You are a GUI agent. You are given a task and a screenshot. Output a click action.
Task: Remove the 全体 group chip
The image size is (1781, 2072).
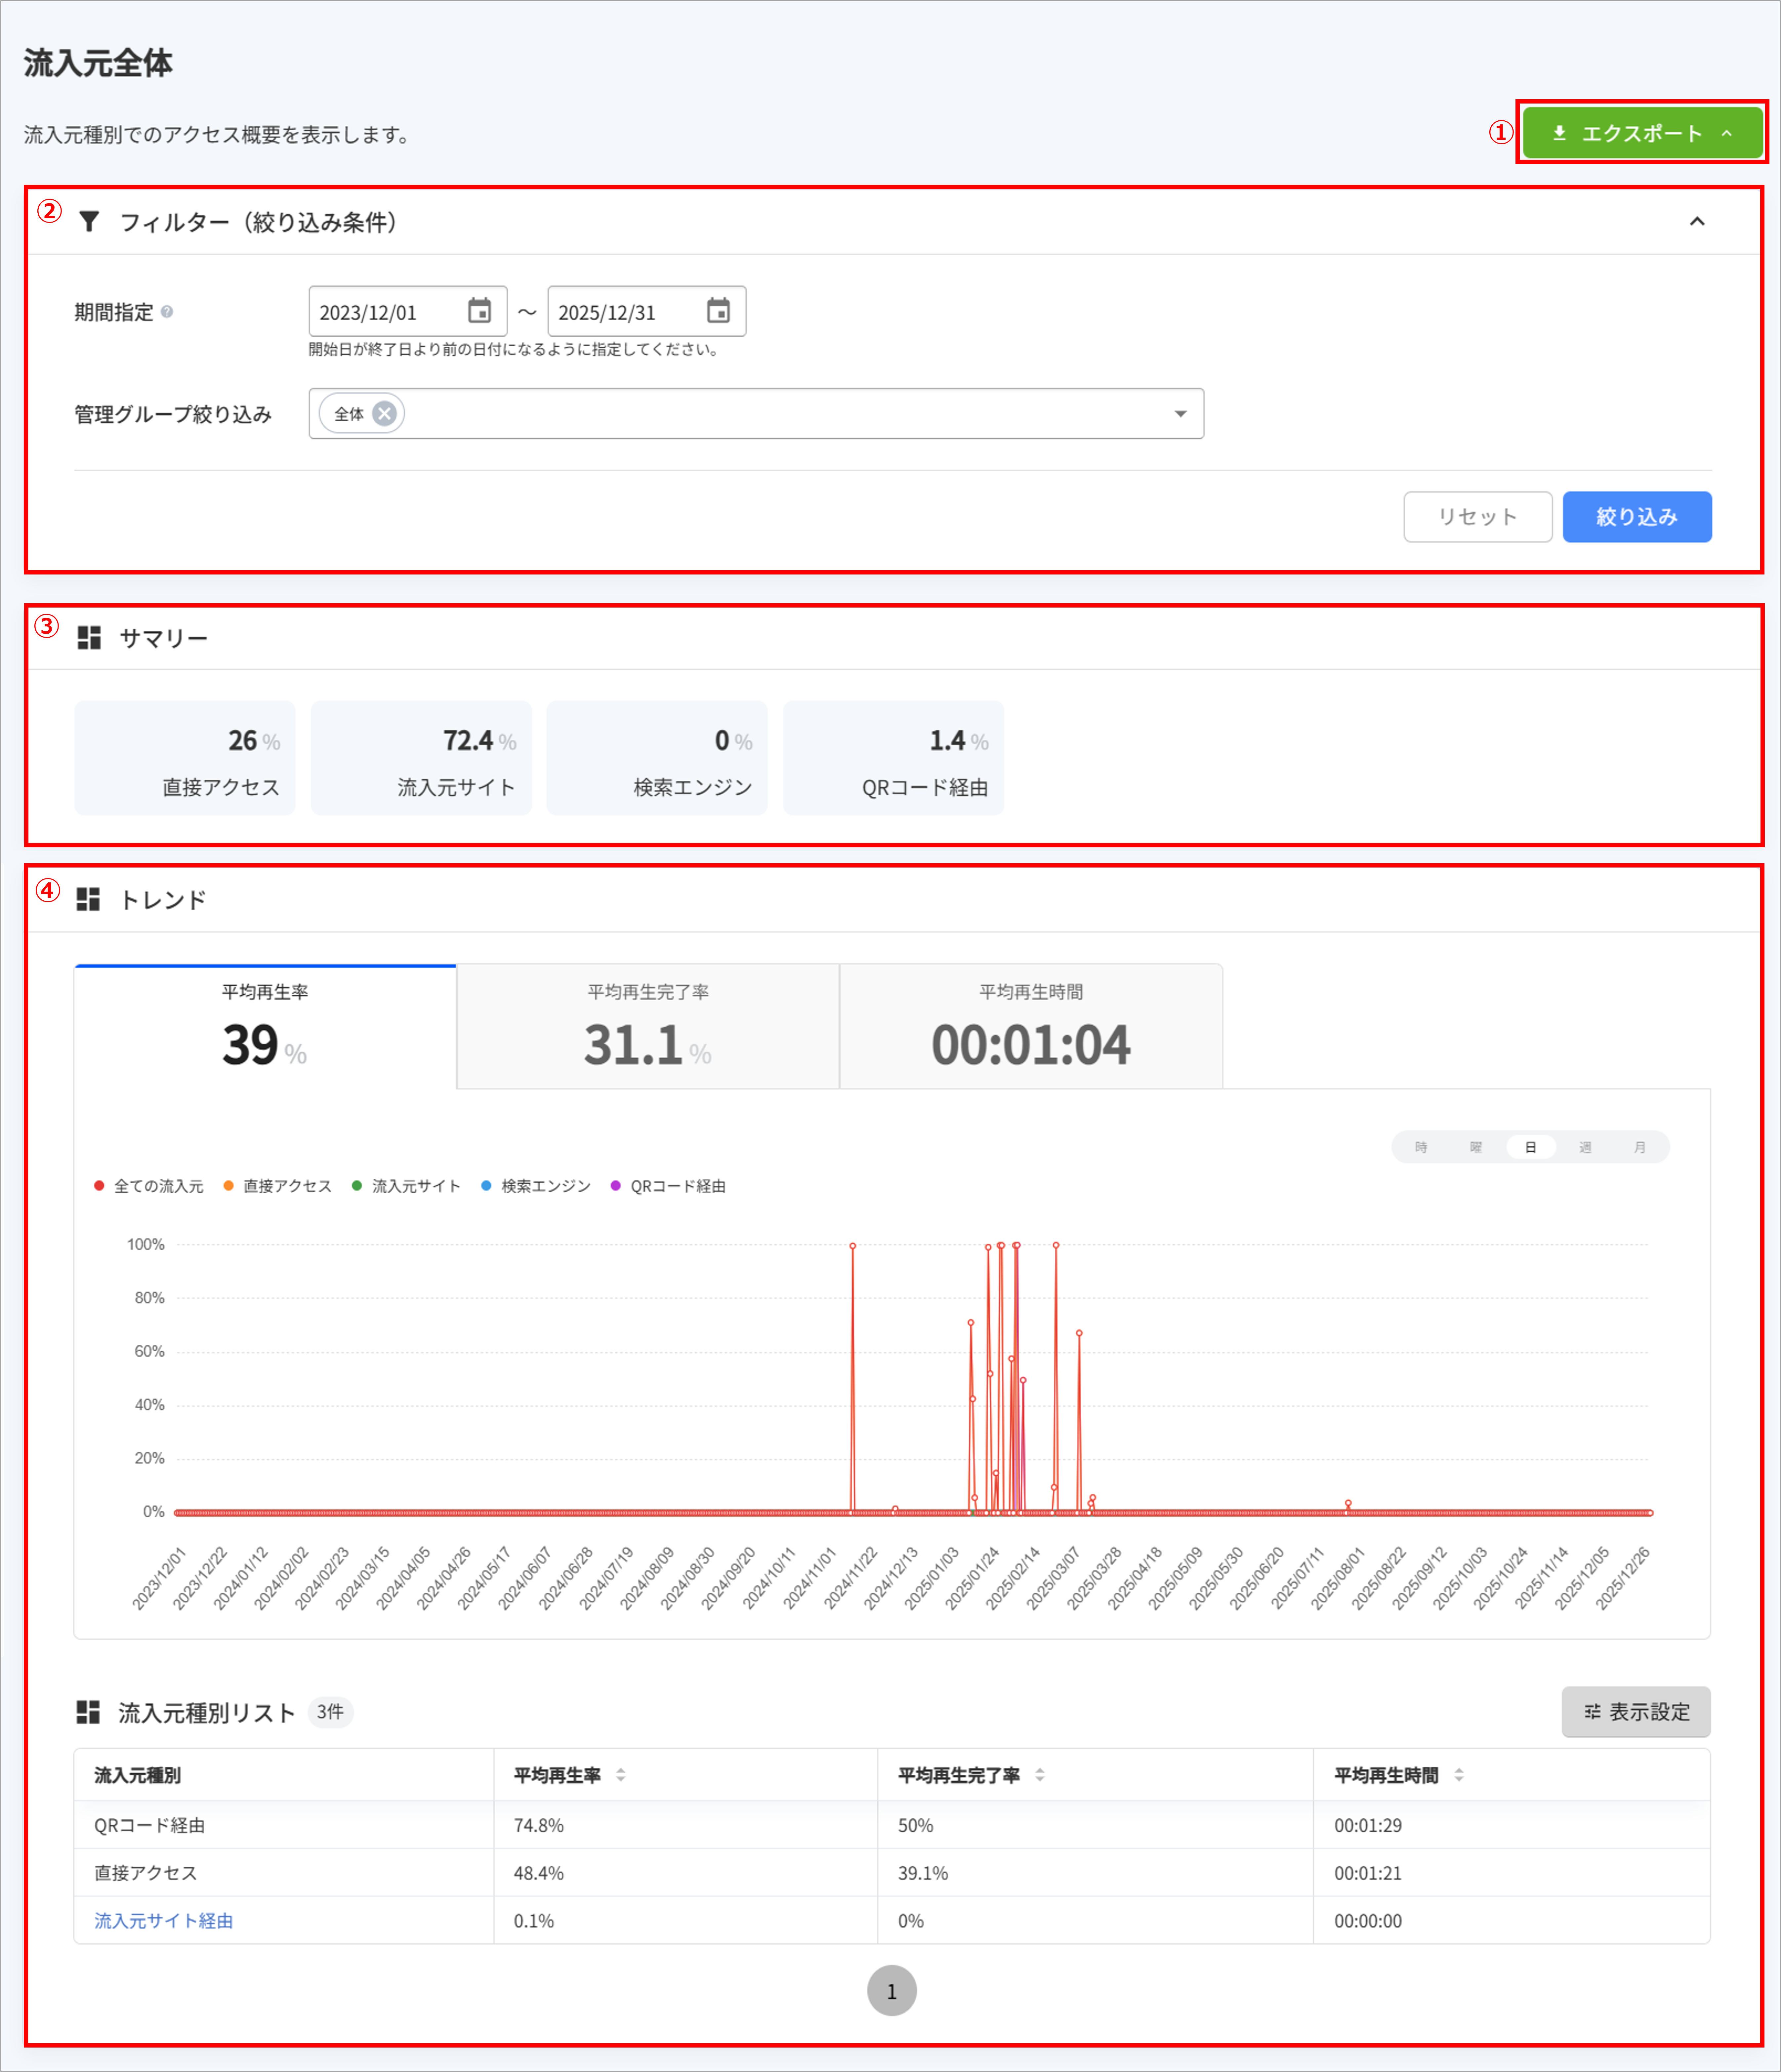pyautogui.click(x=384, y=414)
